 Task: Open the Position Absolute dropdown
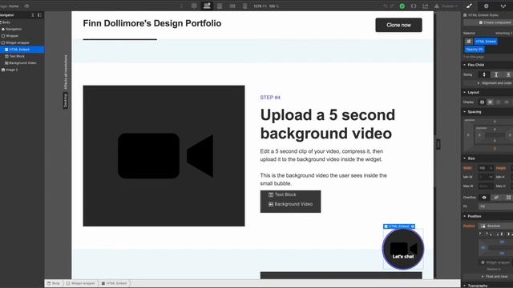click(x=495, y=226)
